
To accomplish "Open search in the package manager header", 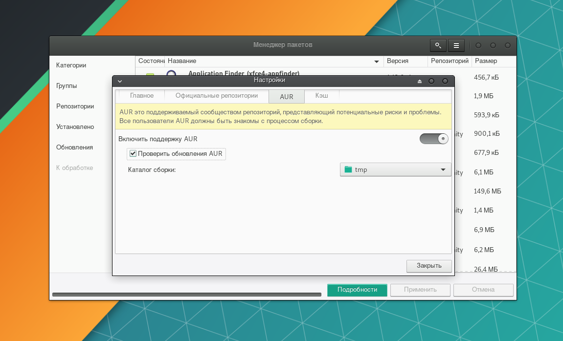I will pyautogui.click(x=438, y=45).
